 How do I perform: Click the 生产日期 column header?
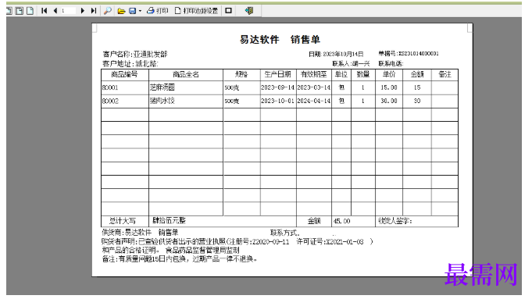278,74
